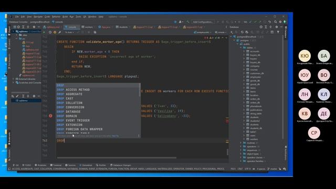
Task: Expand the routines folder in Database tree
Action: [x=241, y=143]
